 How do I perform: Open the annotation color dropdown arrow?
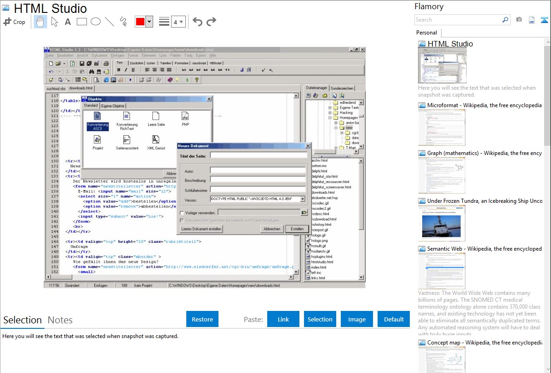click(149, 22)
